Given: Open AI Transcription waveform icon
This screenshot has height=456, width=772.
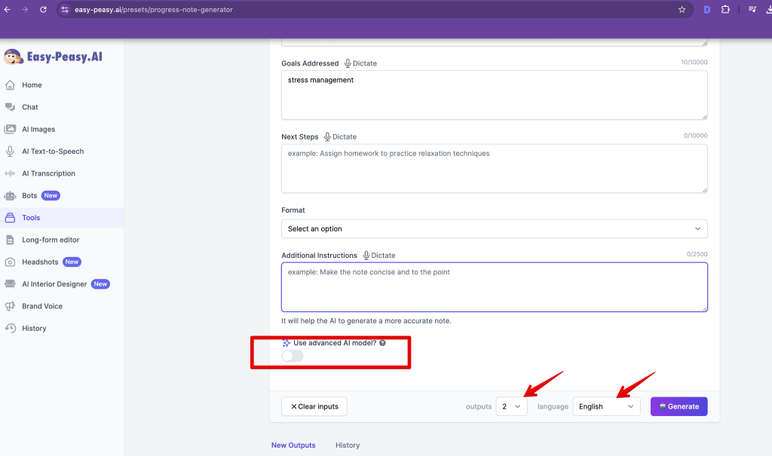Looking at the screenshot, I should pyautogui.click(x=11, y=173).
